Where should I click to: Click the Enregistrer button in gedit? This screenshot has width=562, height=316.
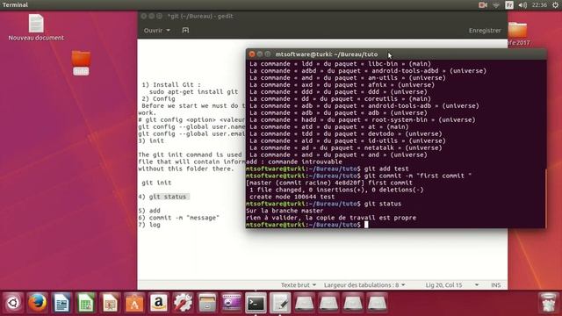(x=485, y=31)
